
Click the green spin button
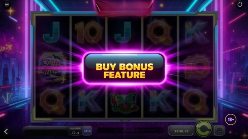tap(204, 129)
